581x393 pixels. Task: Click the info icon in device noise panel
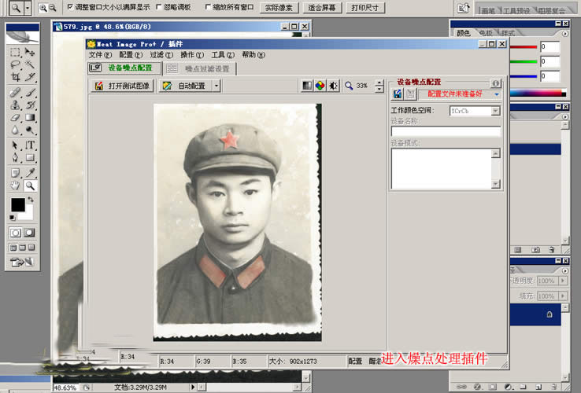coord(496,83)
